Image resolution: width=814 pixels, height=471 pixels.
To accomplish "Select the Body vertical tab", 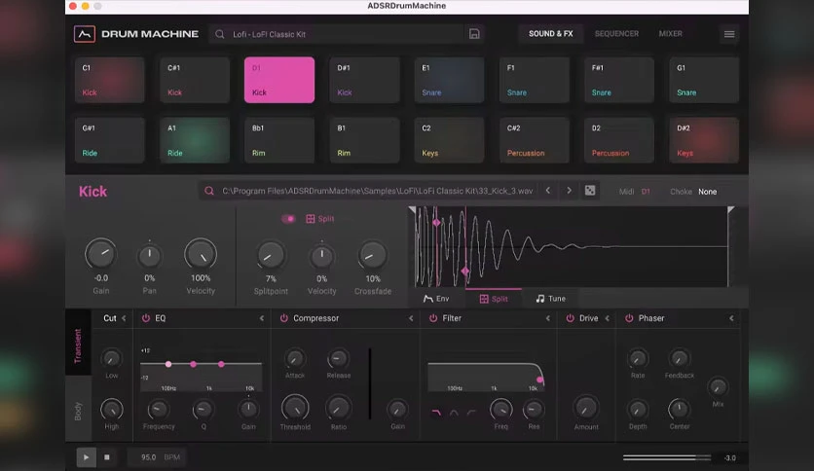I will tap(78, 411).
